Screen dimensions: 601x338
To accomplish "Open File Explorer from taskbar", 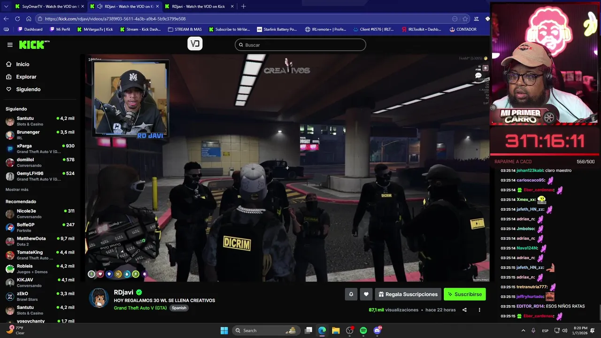I will [x=336, y=330].
